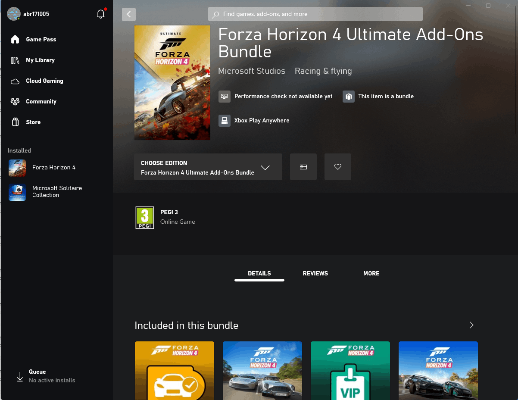Click Forza Horizon 4 in Installed list
The image size is (518, 400).
[54, 167]
